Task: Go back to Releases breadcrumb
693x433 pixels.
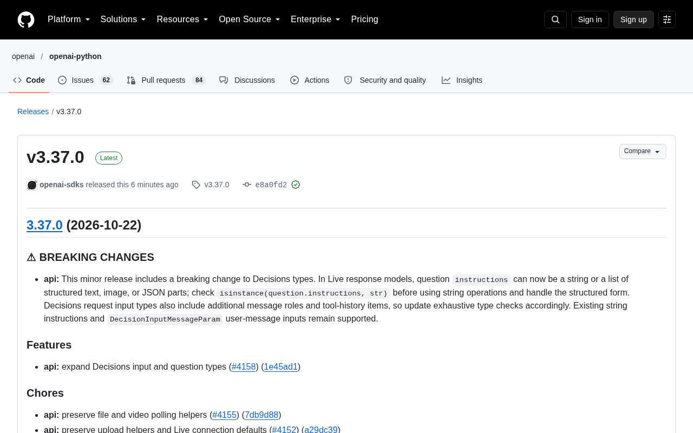Action: (33, 111)
